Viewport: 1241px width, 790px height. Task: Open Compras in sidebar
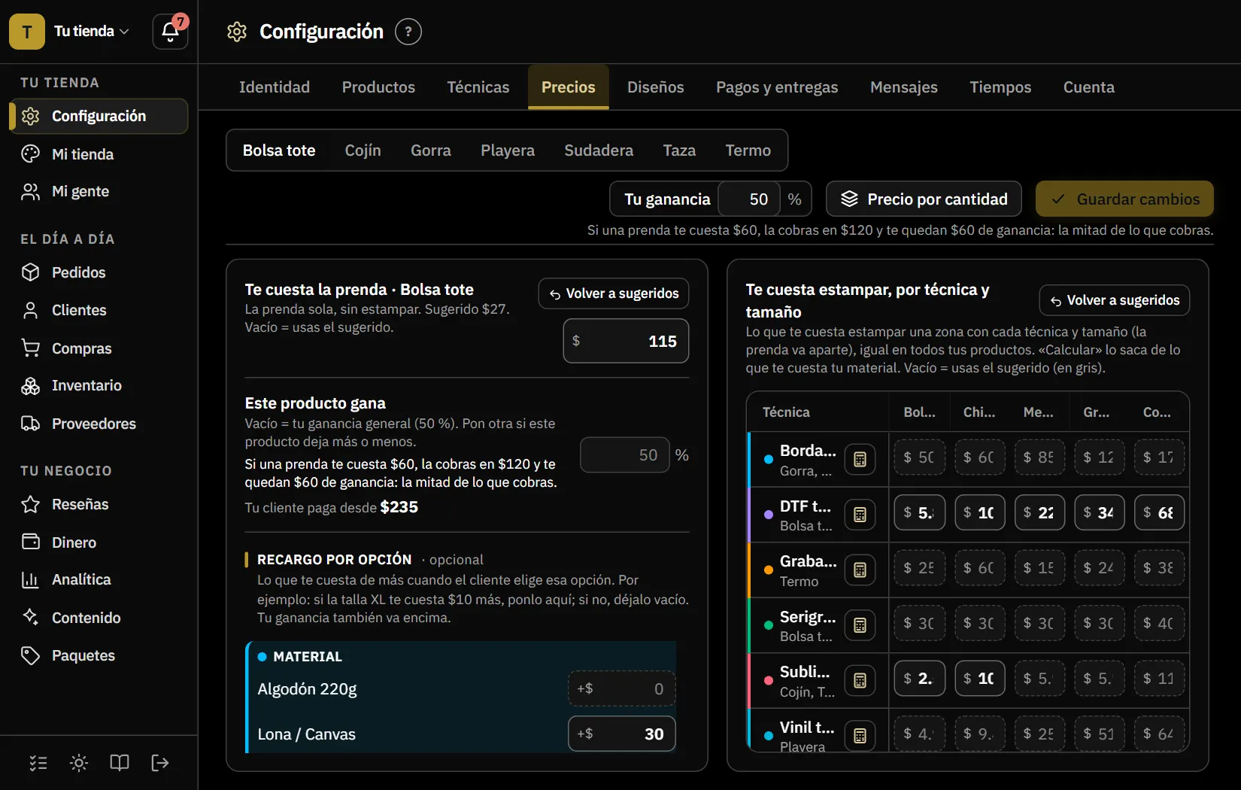[99, 348]
